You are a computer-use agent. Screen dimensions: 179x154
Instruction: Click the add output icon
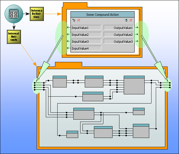(126, 20)
